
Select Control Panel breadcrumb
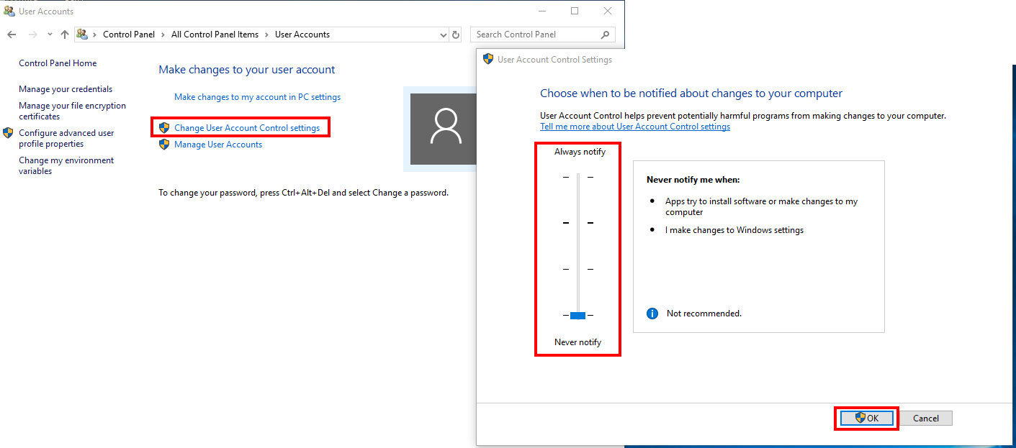[129, 35]
